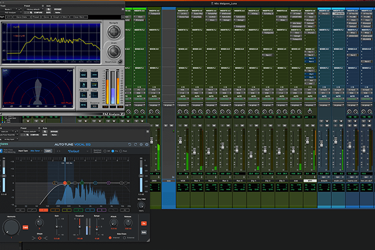This screenshot has height=250, width=375.
Task: Select the breath track name in mixer
Action: (x=324, y=181)
